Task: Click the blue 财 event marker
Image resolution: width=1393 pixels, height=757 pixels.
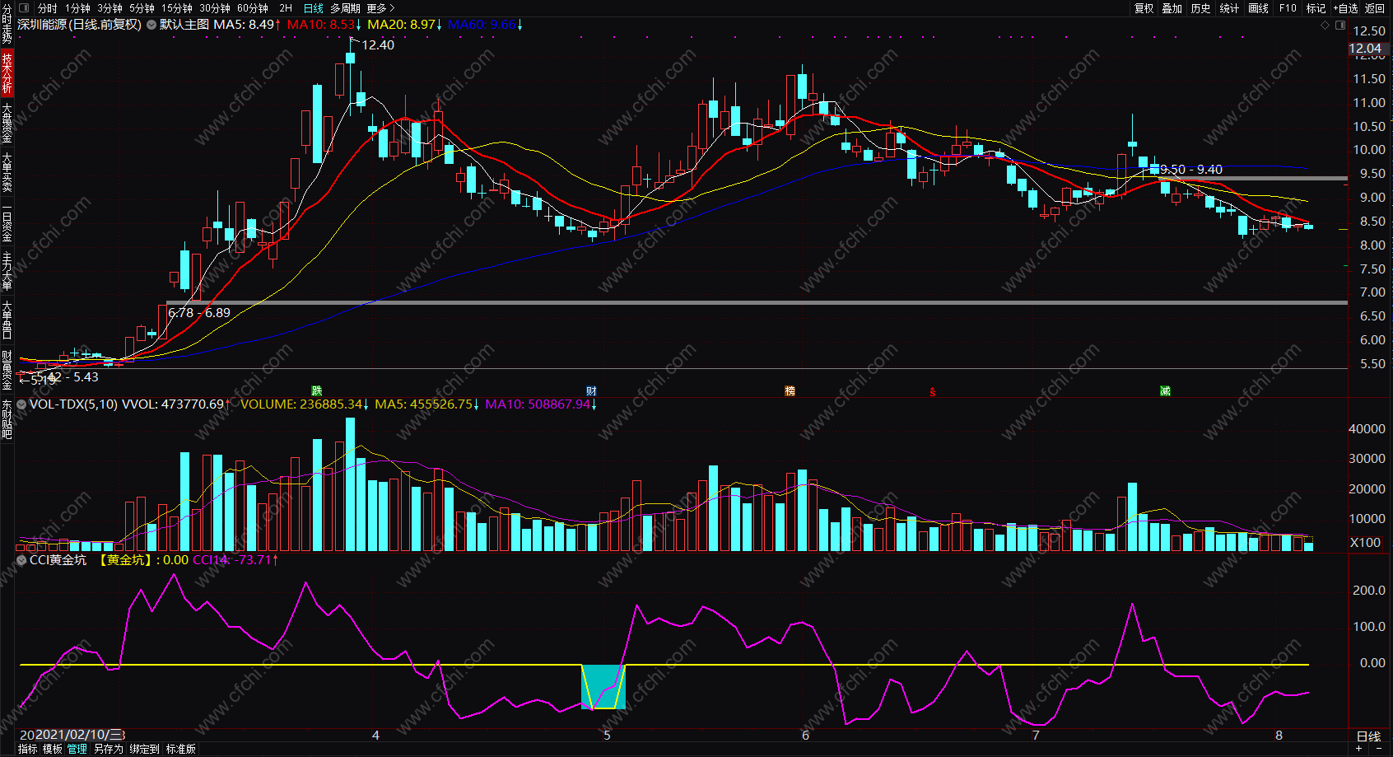Action: [591, 390]
